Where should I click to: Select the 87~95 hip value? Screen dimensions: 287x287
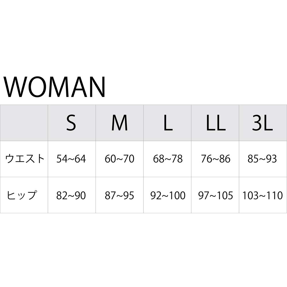[119, 195]
